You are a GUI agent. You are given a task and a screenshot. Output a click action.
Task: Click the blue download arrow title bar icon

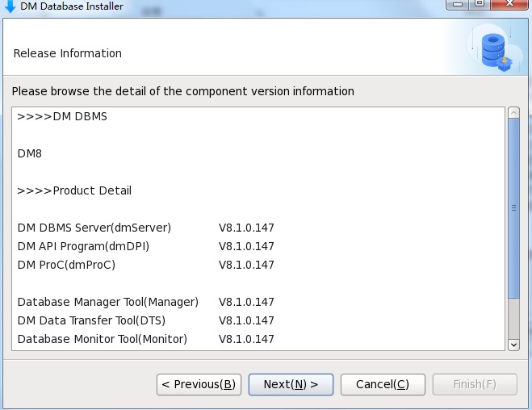[x=10, y=6]
